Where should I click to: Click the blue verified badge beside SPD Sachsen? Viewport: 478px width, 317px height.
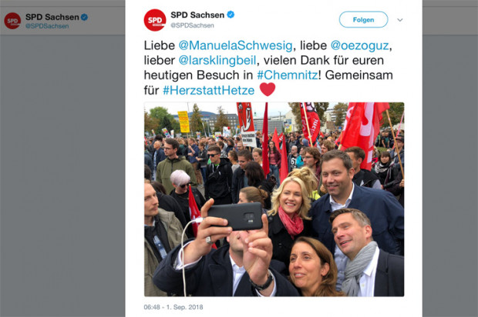tap(231, 15)
